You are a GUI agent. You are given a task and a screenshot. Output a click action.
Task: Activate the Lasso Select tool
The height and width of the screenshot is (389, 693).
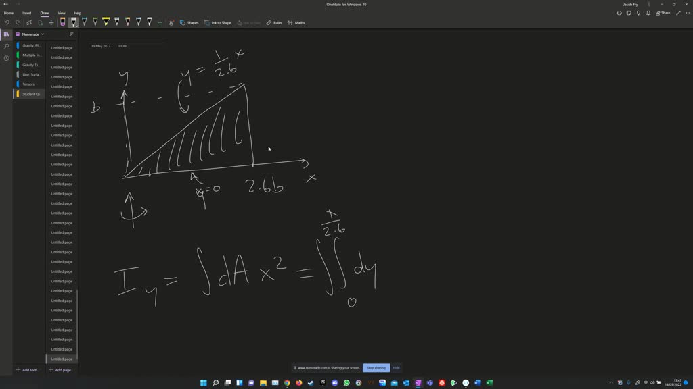[41, 22]
